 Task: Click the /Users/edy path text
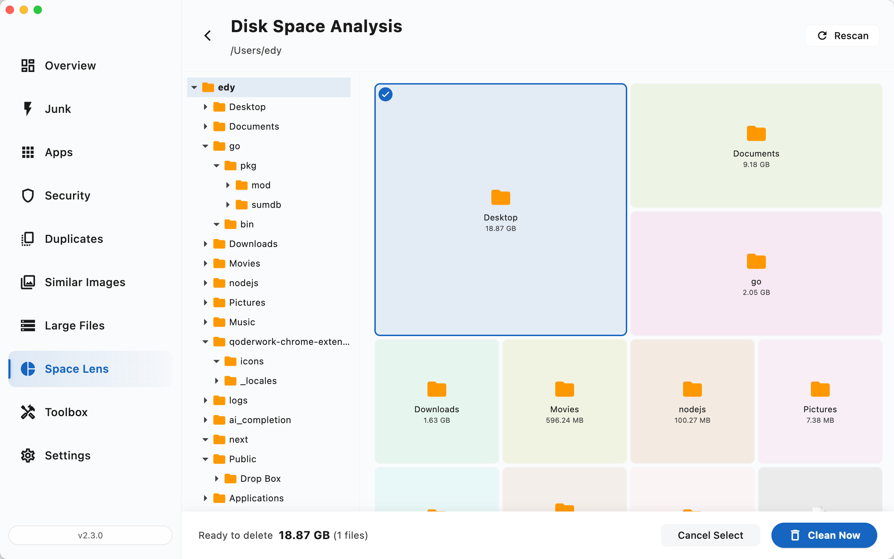point(256,50)
